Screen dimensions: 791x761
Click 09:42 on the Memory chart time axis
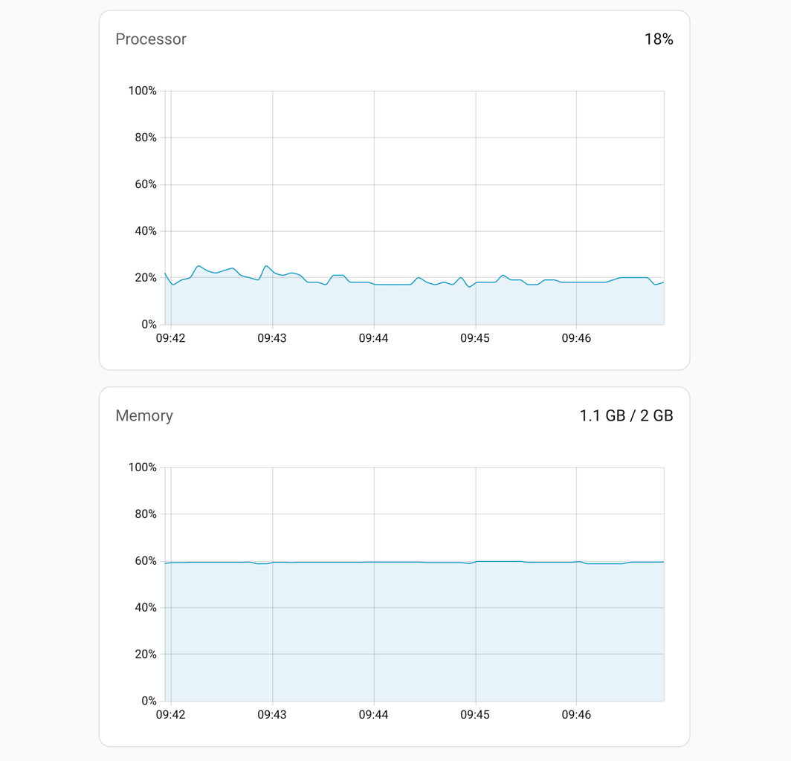(x=171, y=715)
